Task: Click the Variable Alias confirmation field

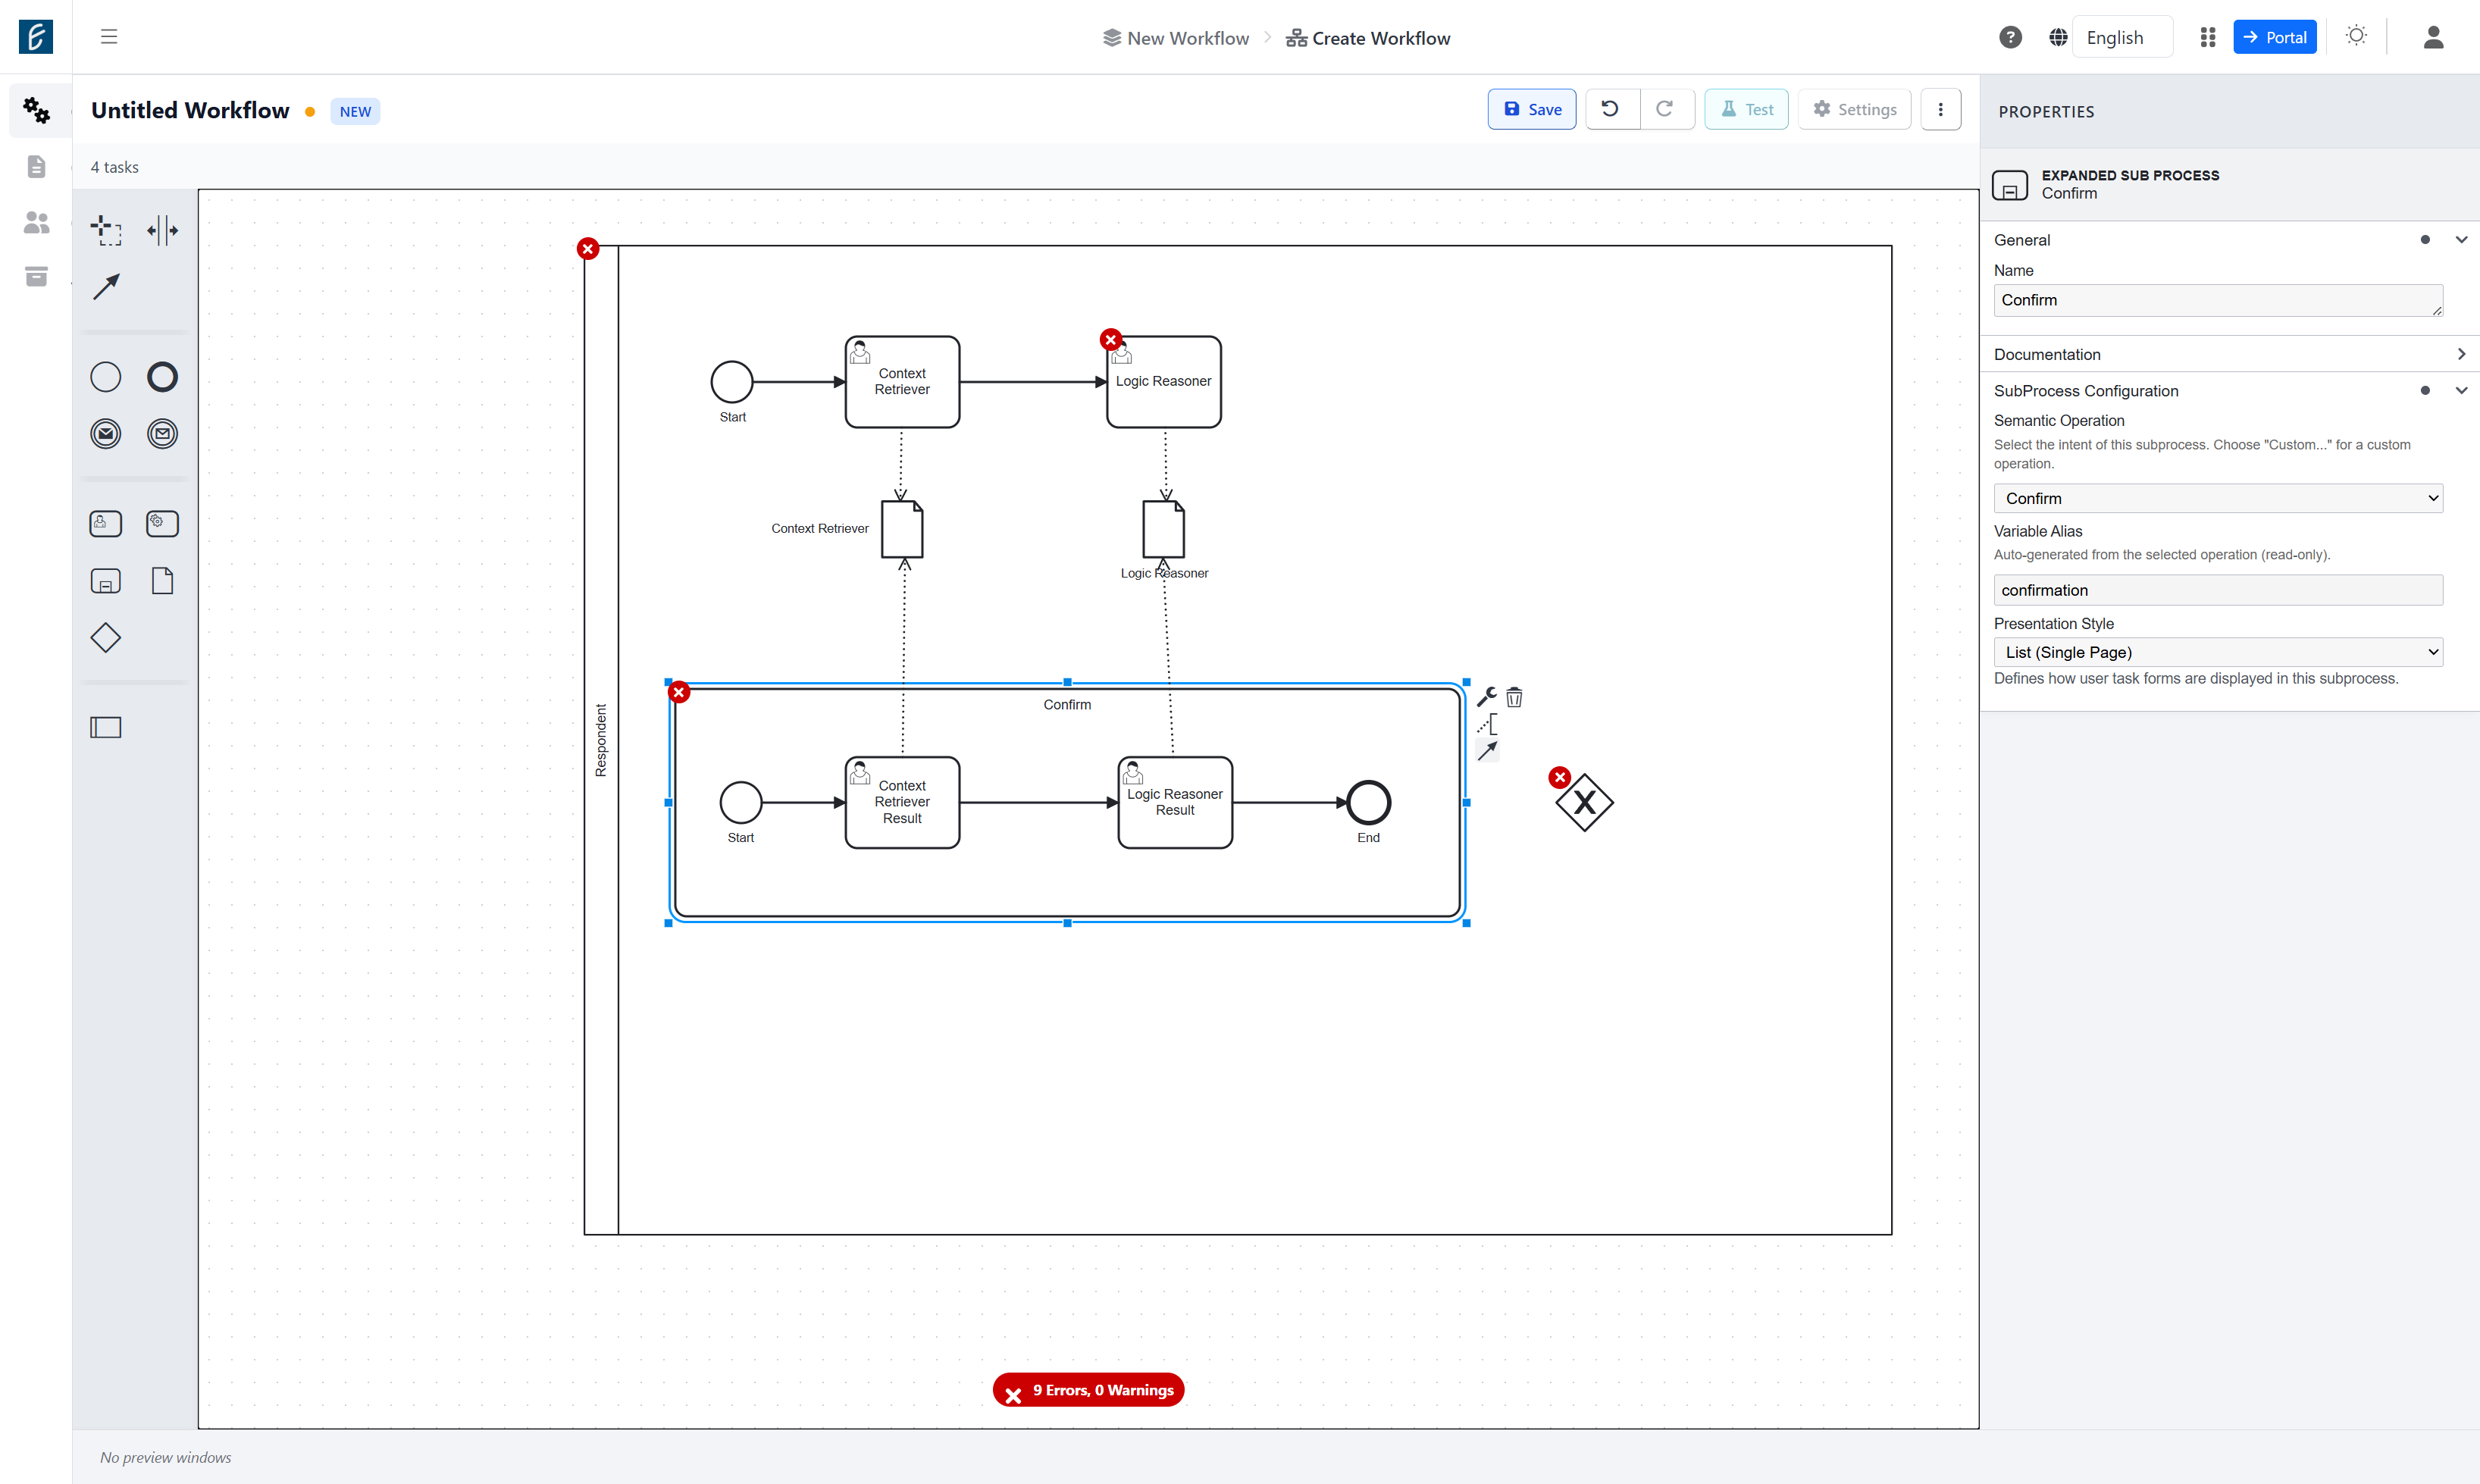Action: point(2218,590)
